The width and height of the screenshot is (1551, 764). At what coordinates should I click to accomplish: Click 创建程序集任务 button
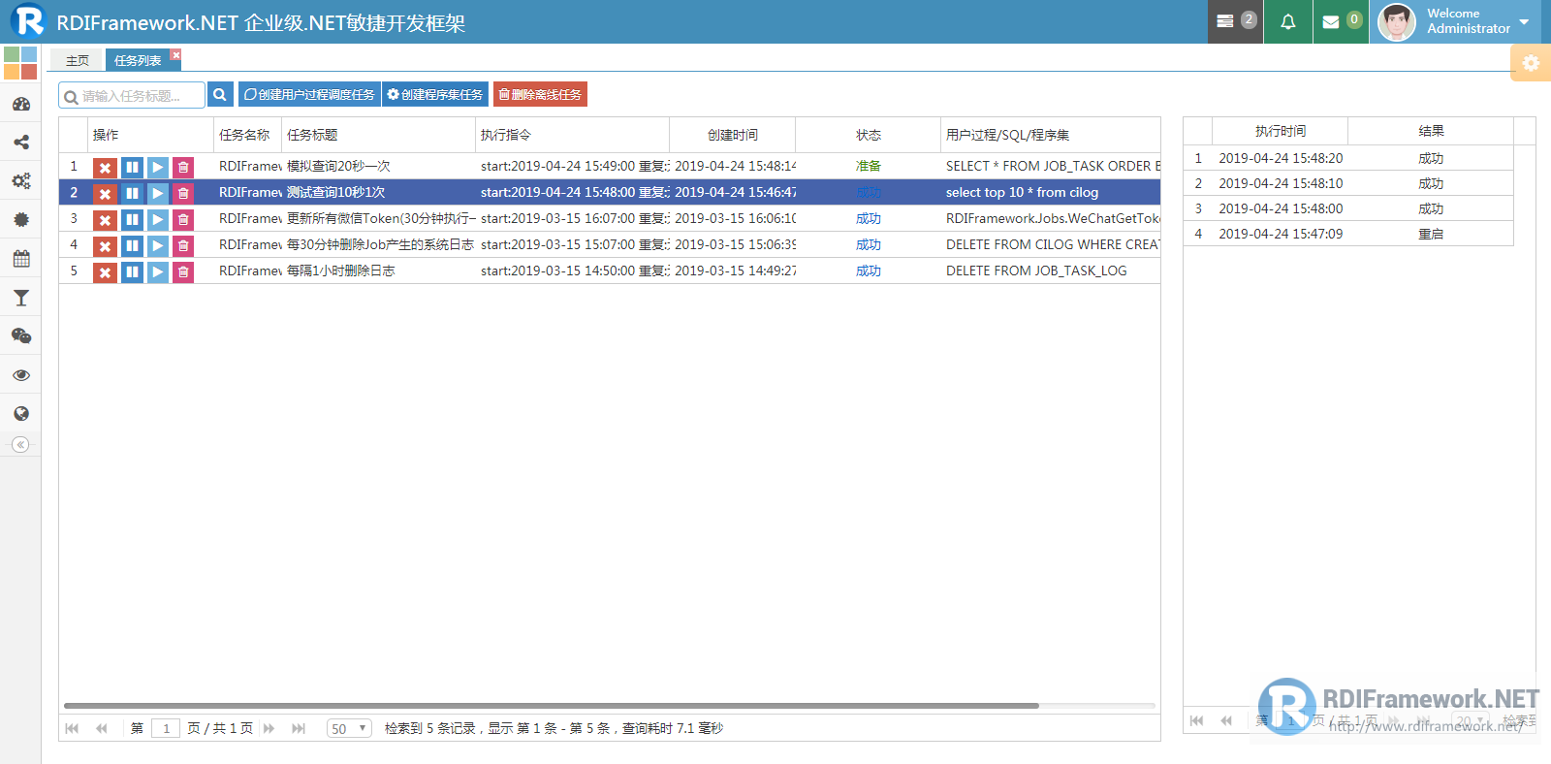(x=434, y=94)
